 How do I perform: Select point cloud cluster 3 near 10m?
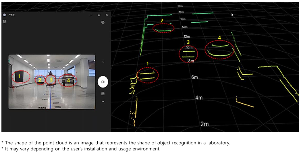point(188,54)
